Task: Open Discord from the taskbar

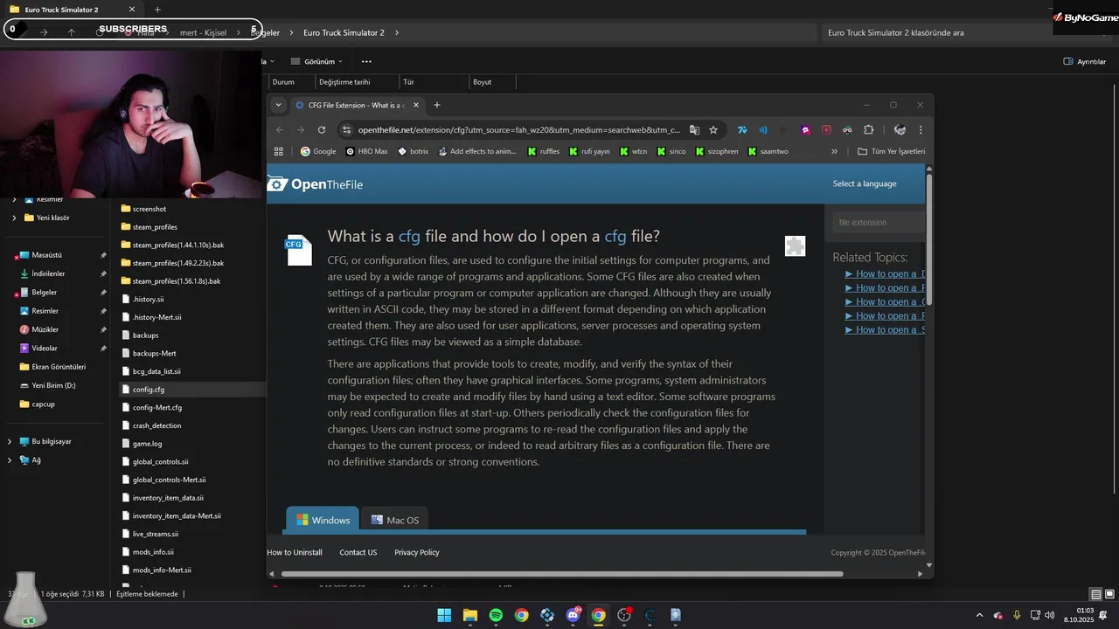Action: pyautogui.click(x=573, y=615)
